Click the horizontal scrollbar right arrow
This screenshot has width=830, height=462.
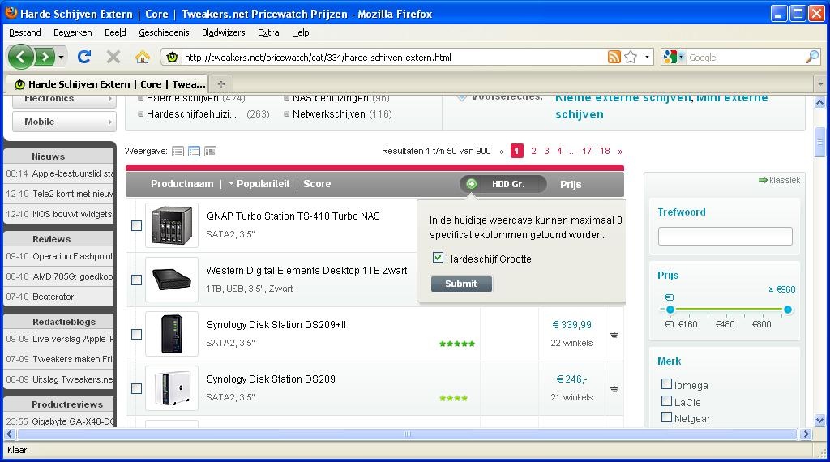[806, 434]
